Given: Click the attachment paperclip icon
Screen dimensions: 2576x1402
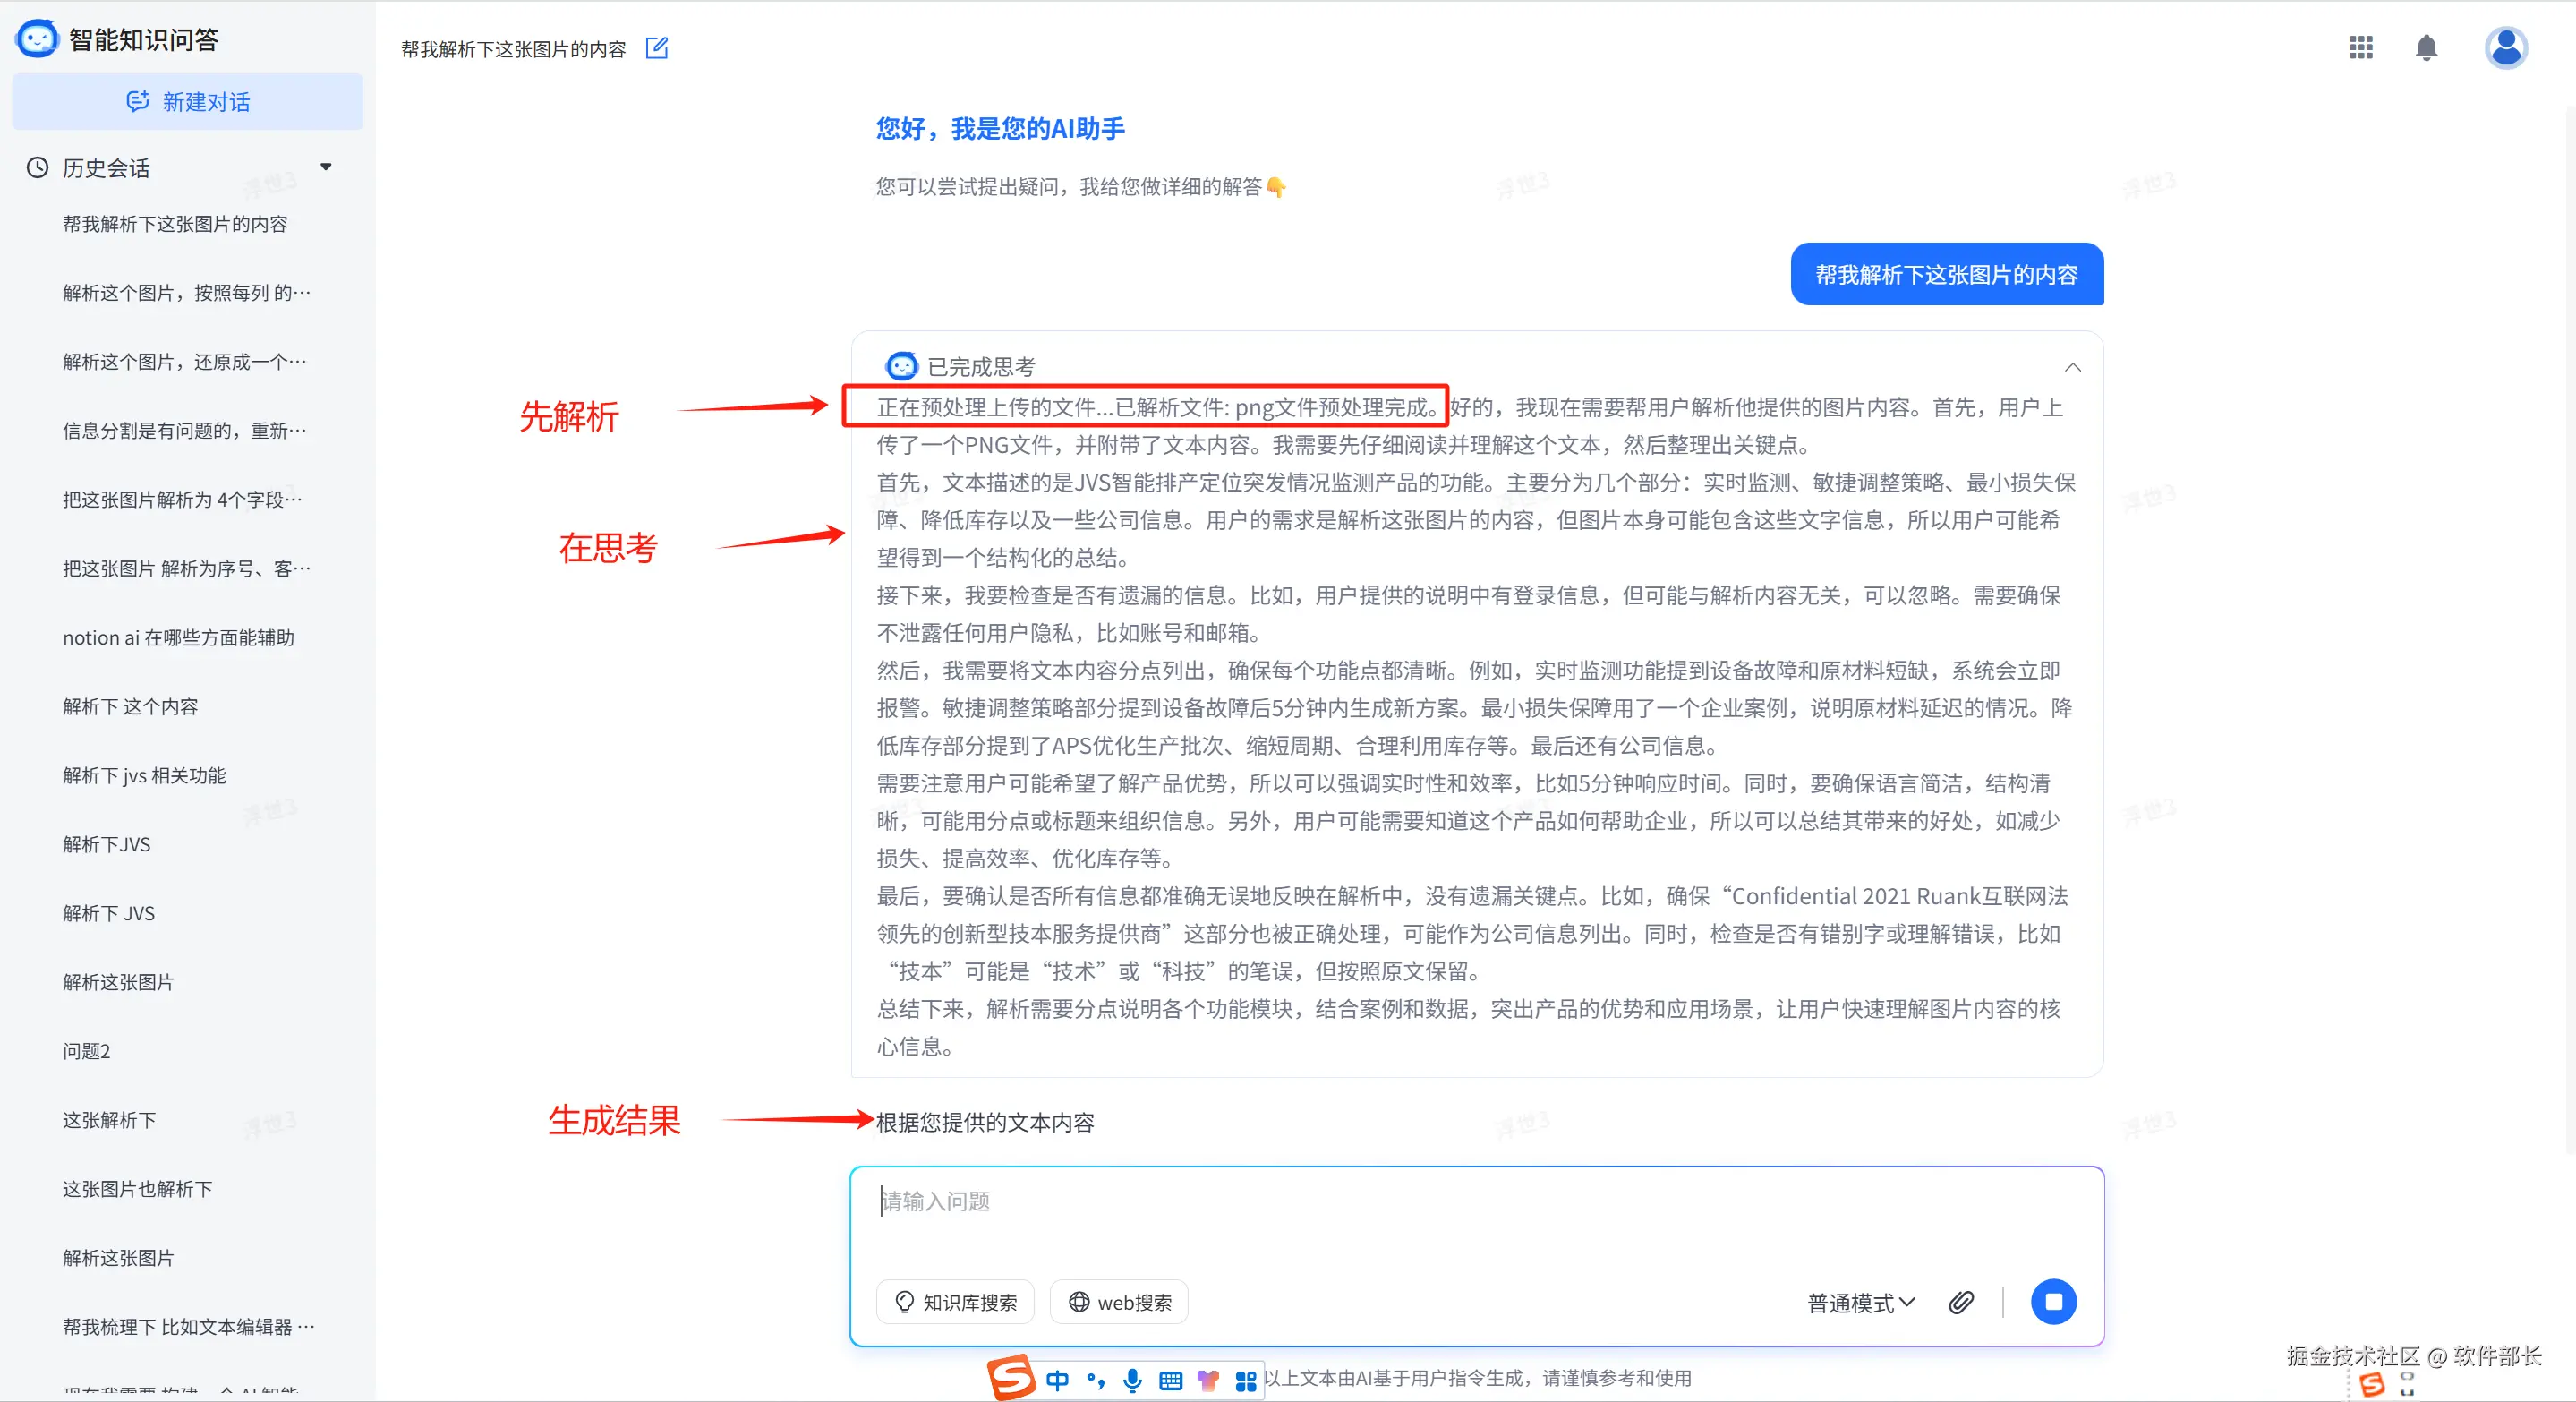Looking at the screenshot, I should [x=1961, y=1301].
